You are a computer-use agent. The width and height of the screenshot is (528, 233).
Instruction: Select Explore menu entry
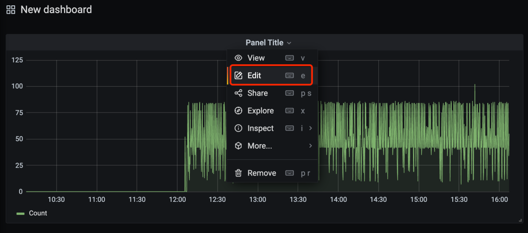coord(261,111)
